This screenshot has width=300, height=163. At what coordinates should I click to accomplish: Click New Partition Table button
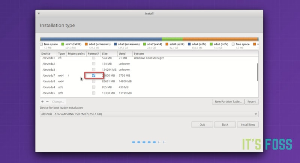point(228,101)
